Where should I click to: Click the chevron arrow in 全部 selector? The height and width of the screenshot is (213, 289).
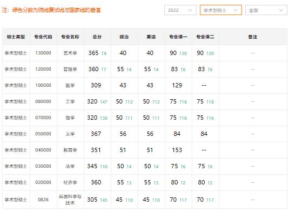[x=281, y=10]
